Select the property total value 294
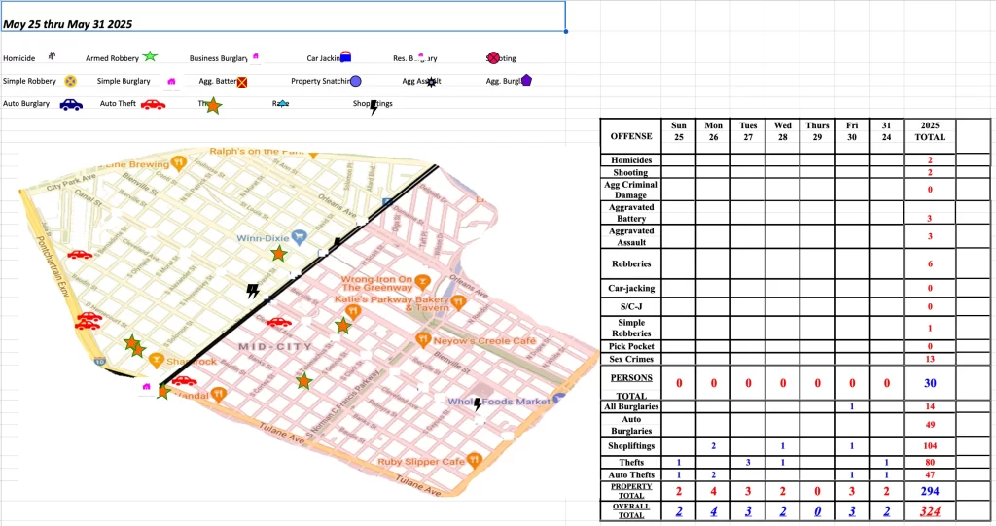Viewport: 996px width, 526px height. click(930, 491)
